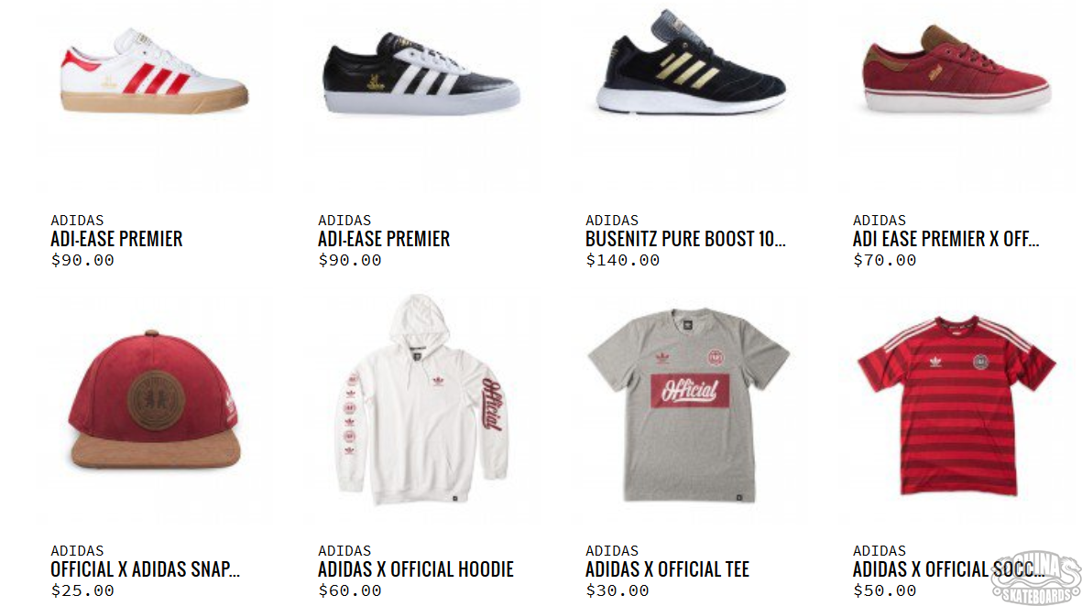Open the white and red Adi-Ease Premier shoe image

pos(154,70)
